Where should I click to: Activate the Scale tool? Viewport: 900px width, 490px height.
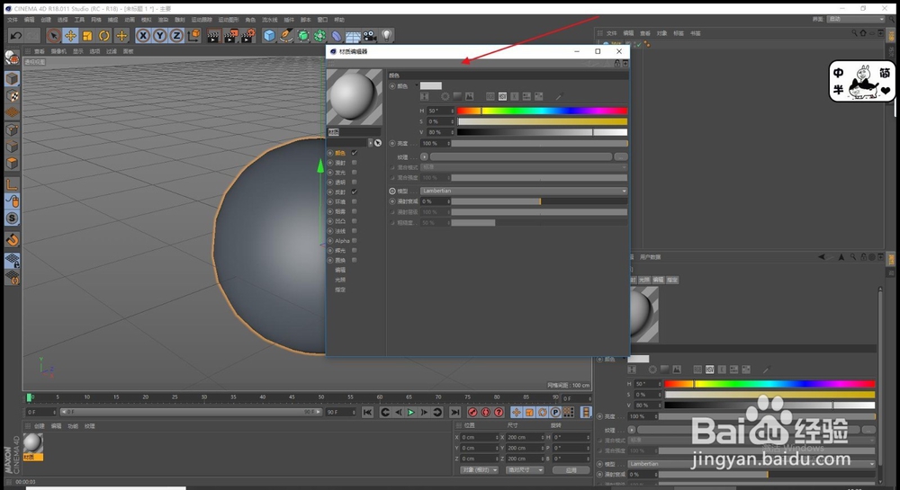pos(87,36)
